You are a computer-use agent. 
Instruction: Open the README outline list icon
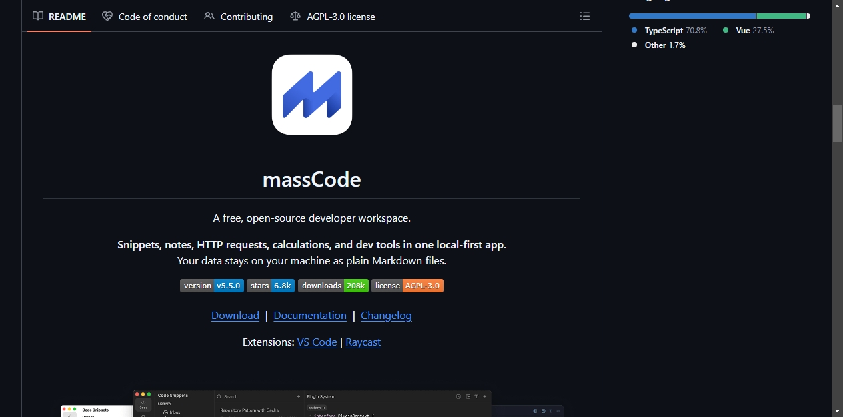[x=585, y=16]
